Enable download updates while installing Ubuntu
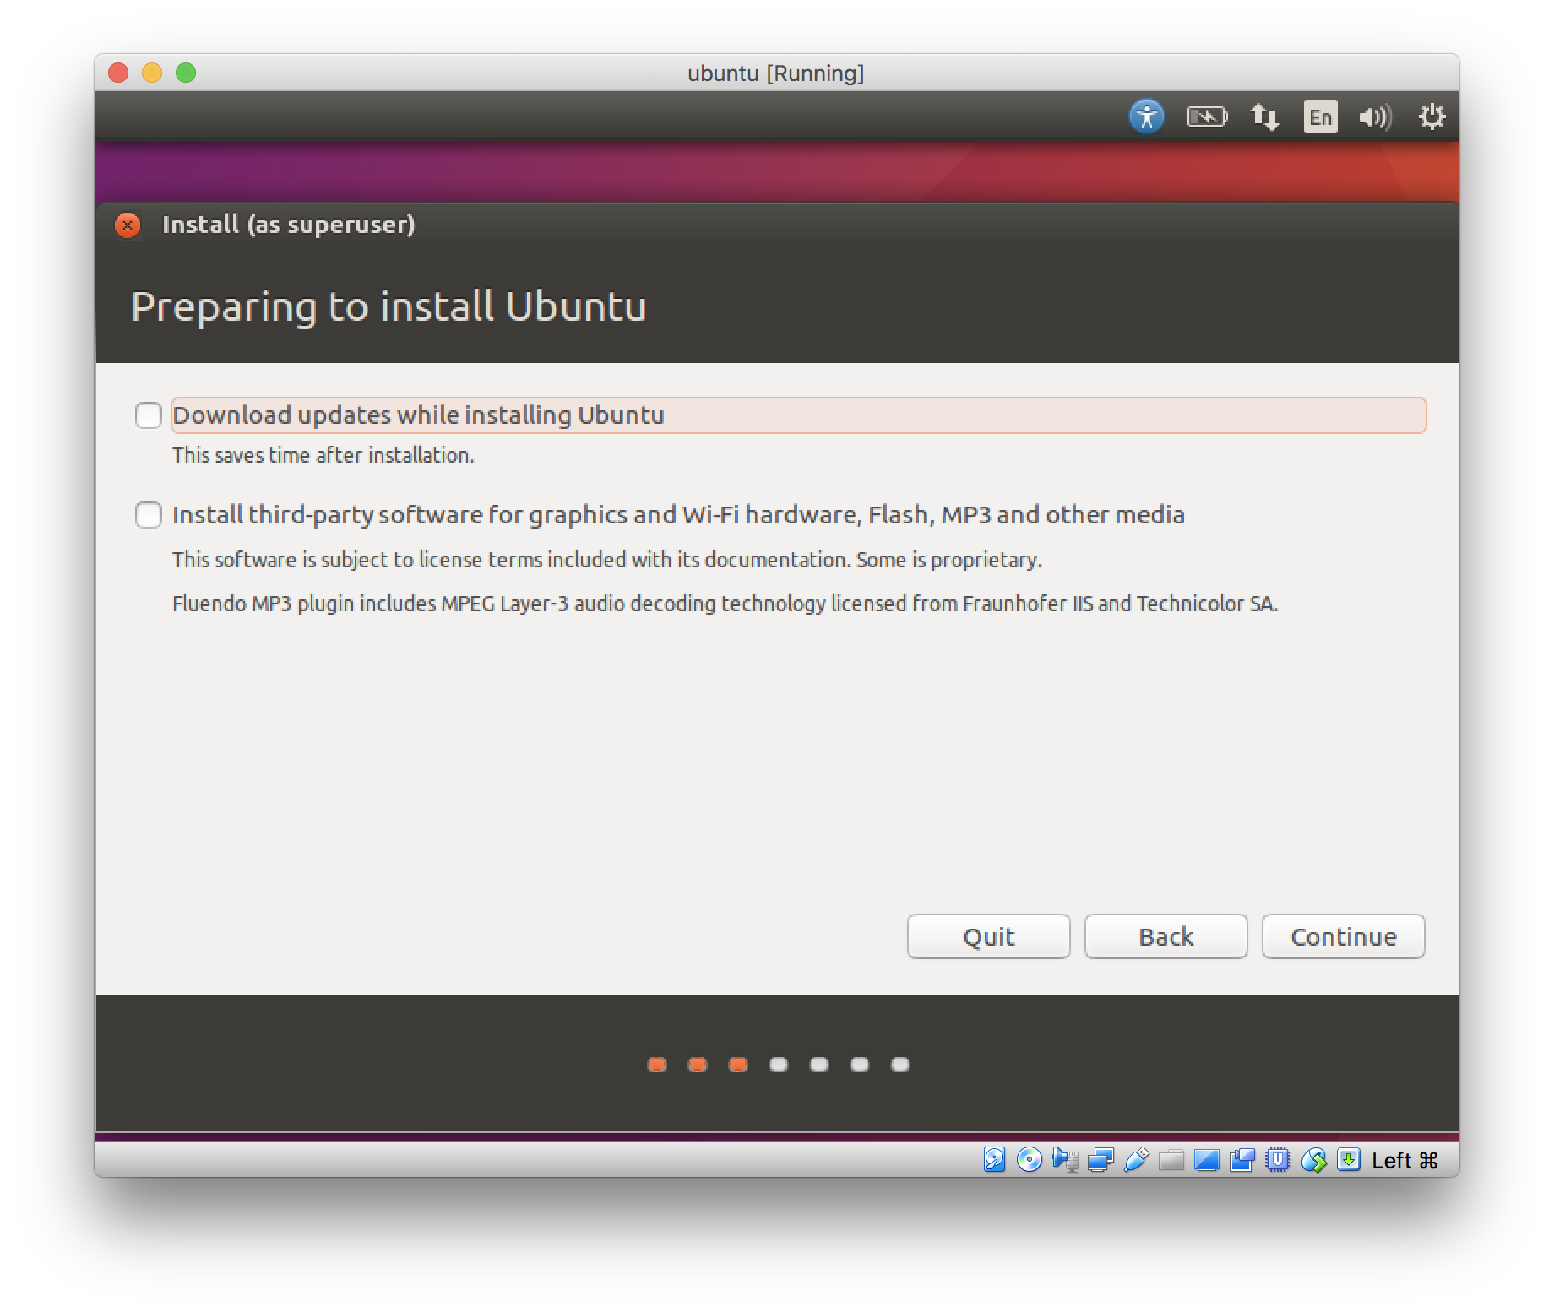 149,415
